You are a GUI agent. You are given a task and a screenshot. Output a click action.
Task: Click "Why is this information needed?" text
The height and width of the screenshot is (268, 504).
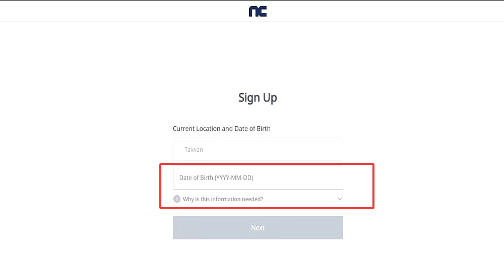click(223, 199)
